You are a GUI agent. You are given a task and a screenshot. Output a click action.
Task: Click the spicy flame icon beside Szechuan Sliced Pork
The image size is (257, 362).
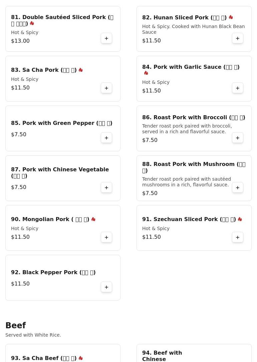coord(240,219)
